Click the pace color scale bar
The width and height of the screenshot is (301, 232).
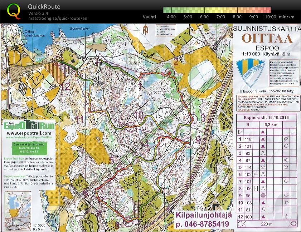point(217,10)
